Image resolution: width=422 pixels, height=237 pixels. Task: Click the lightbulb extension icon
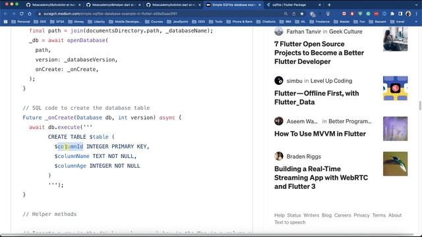(x=328, y=14)
